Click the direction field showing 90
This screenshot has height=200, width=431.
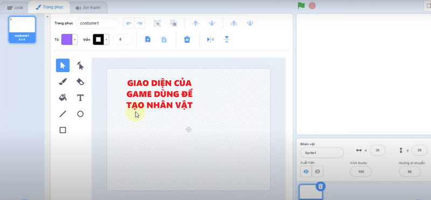coord(409,172)
